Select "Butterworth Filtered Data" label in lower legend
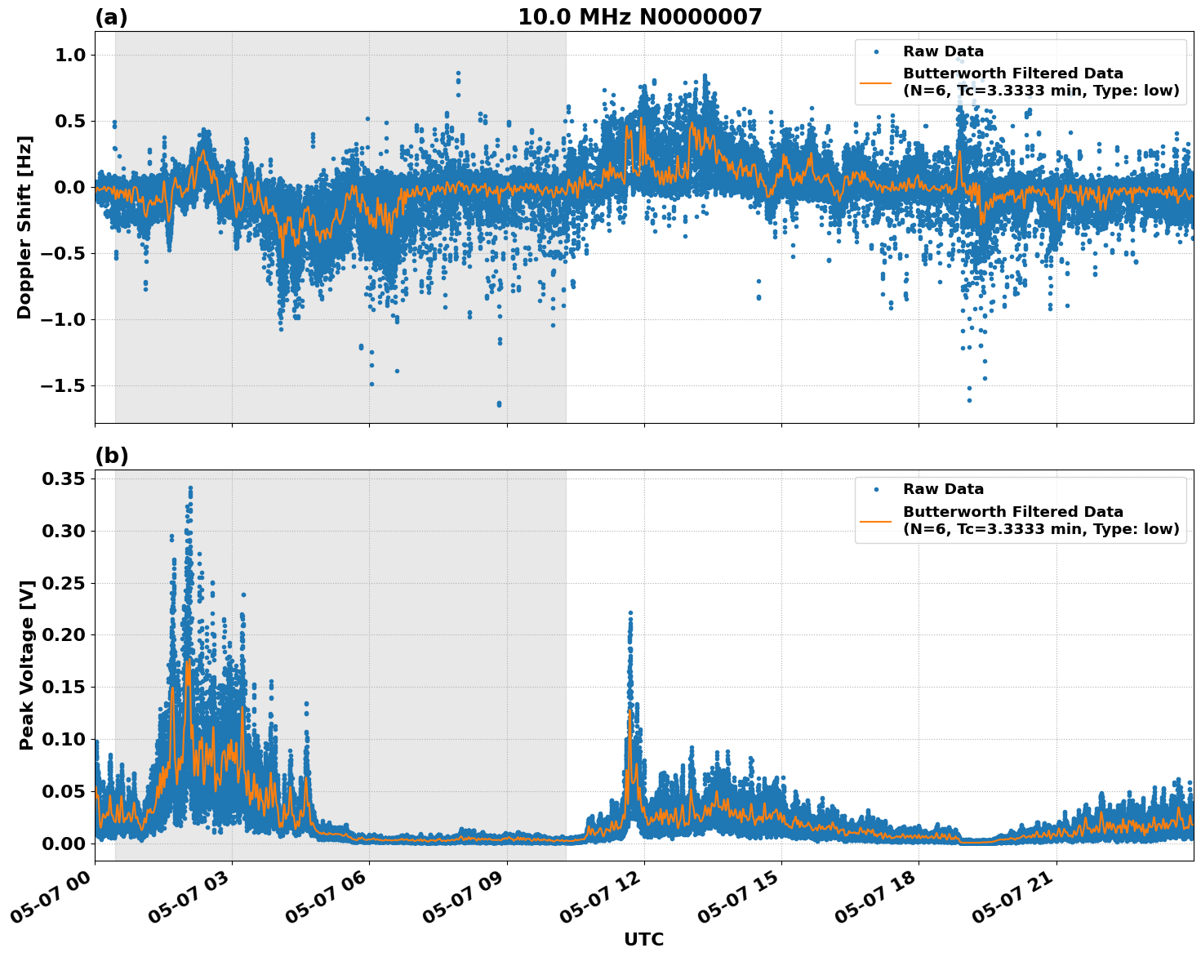Screen dimensions: 1201x957 click(1012, 512)
